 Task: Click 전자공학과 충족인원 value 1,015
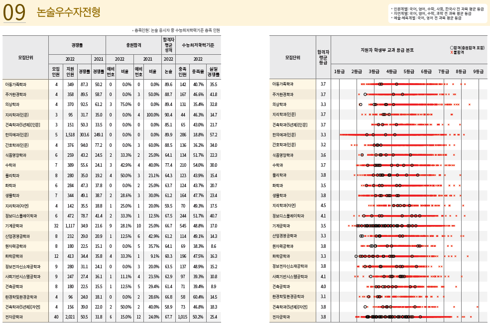[x=182, y=317]
